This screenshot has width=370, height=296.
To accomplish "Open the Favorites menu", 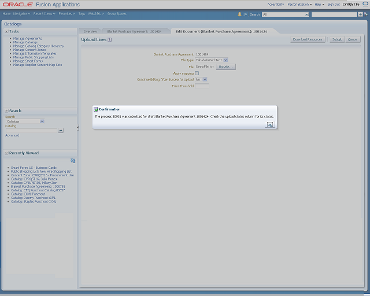I will point(66,14).
